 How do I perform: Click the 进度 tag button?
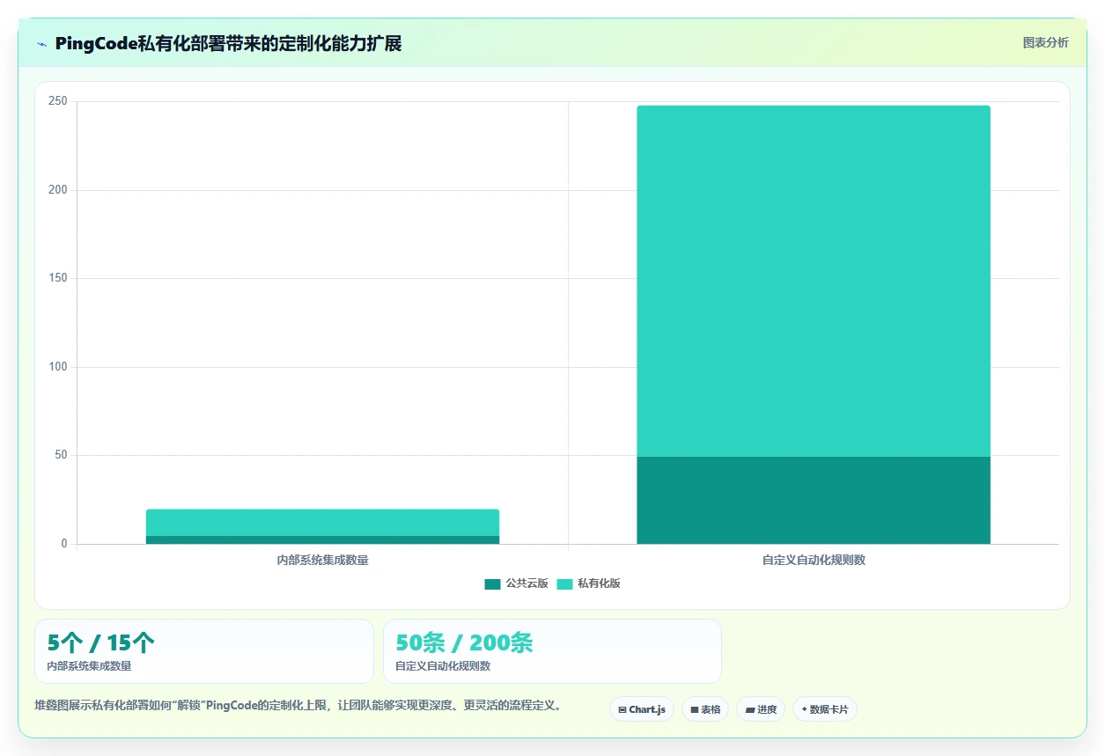(x=761, y=709)
